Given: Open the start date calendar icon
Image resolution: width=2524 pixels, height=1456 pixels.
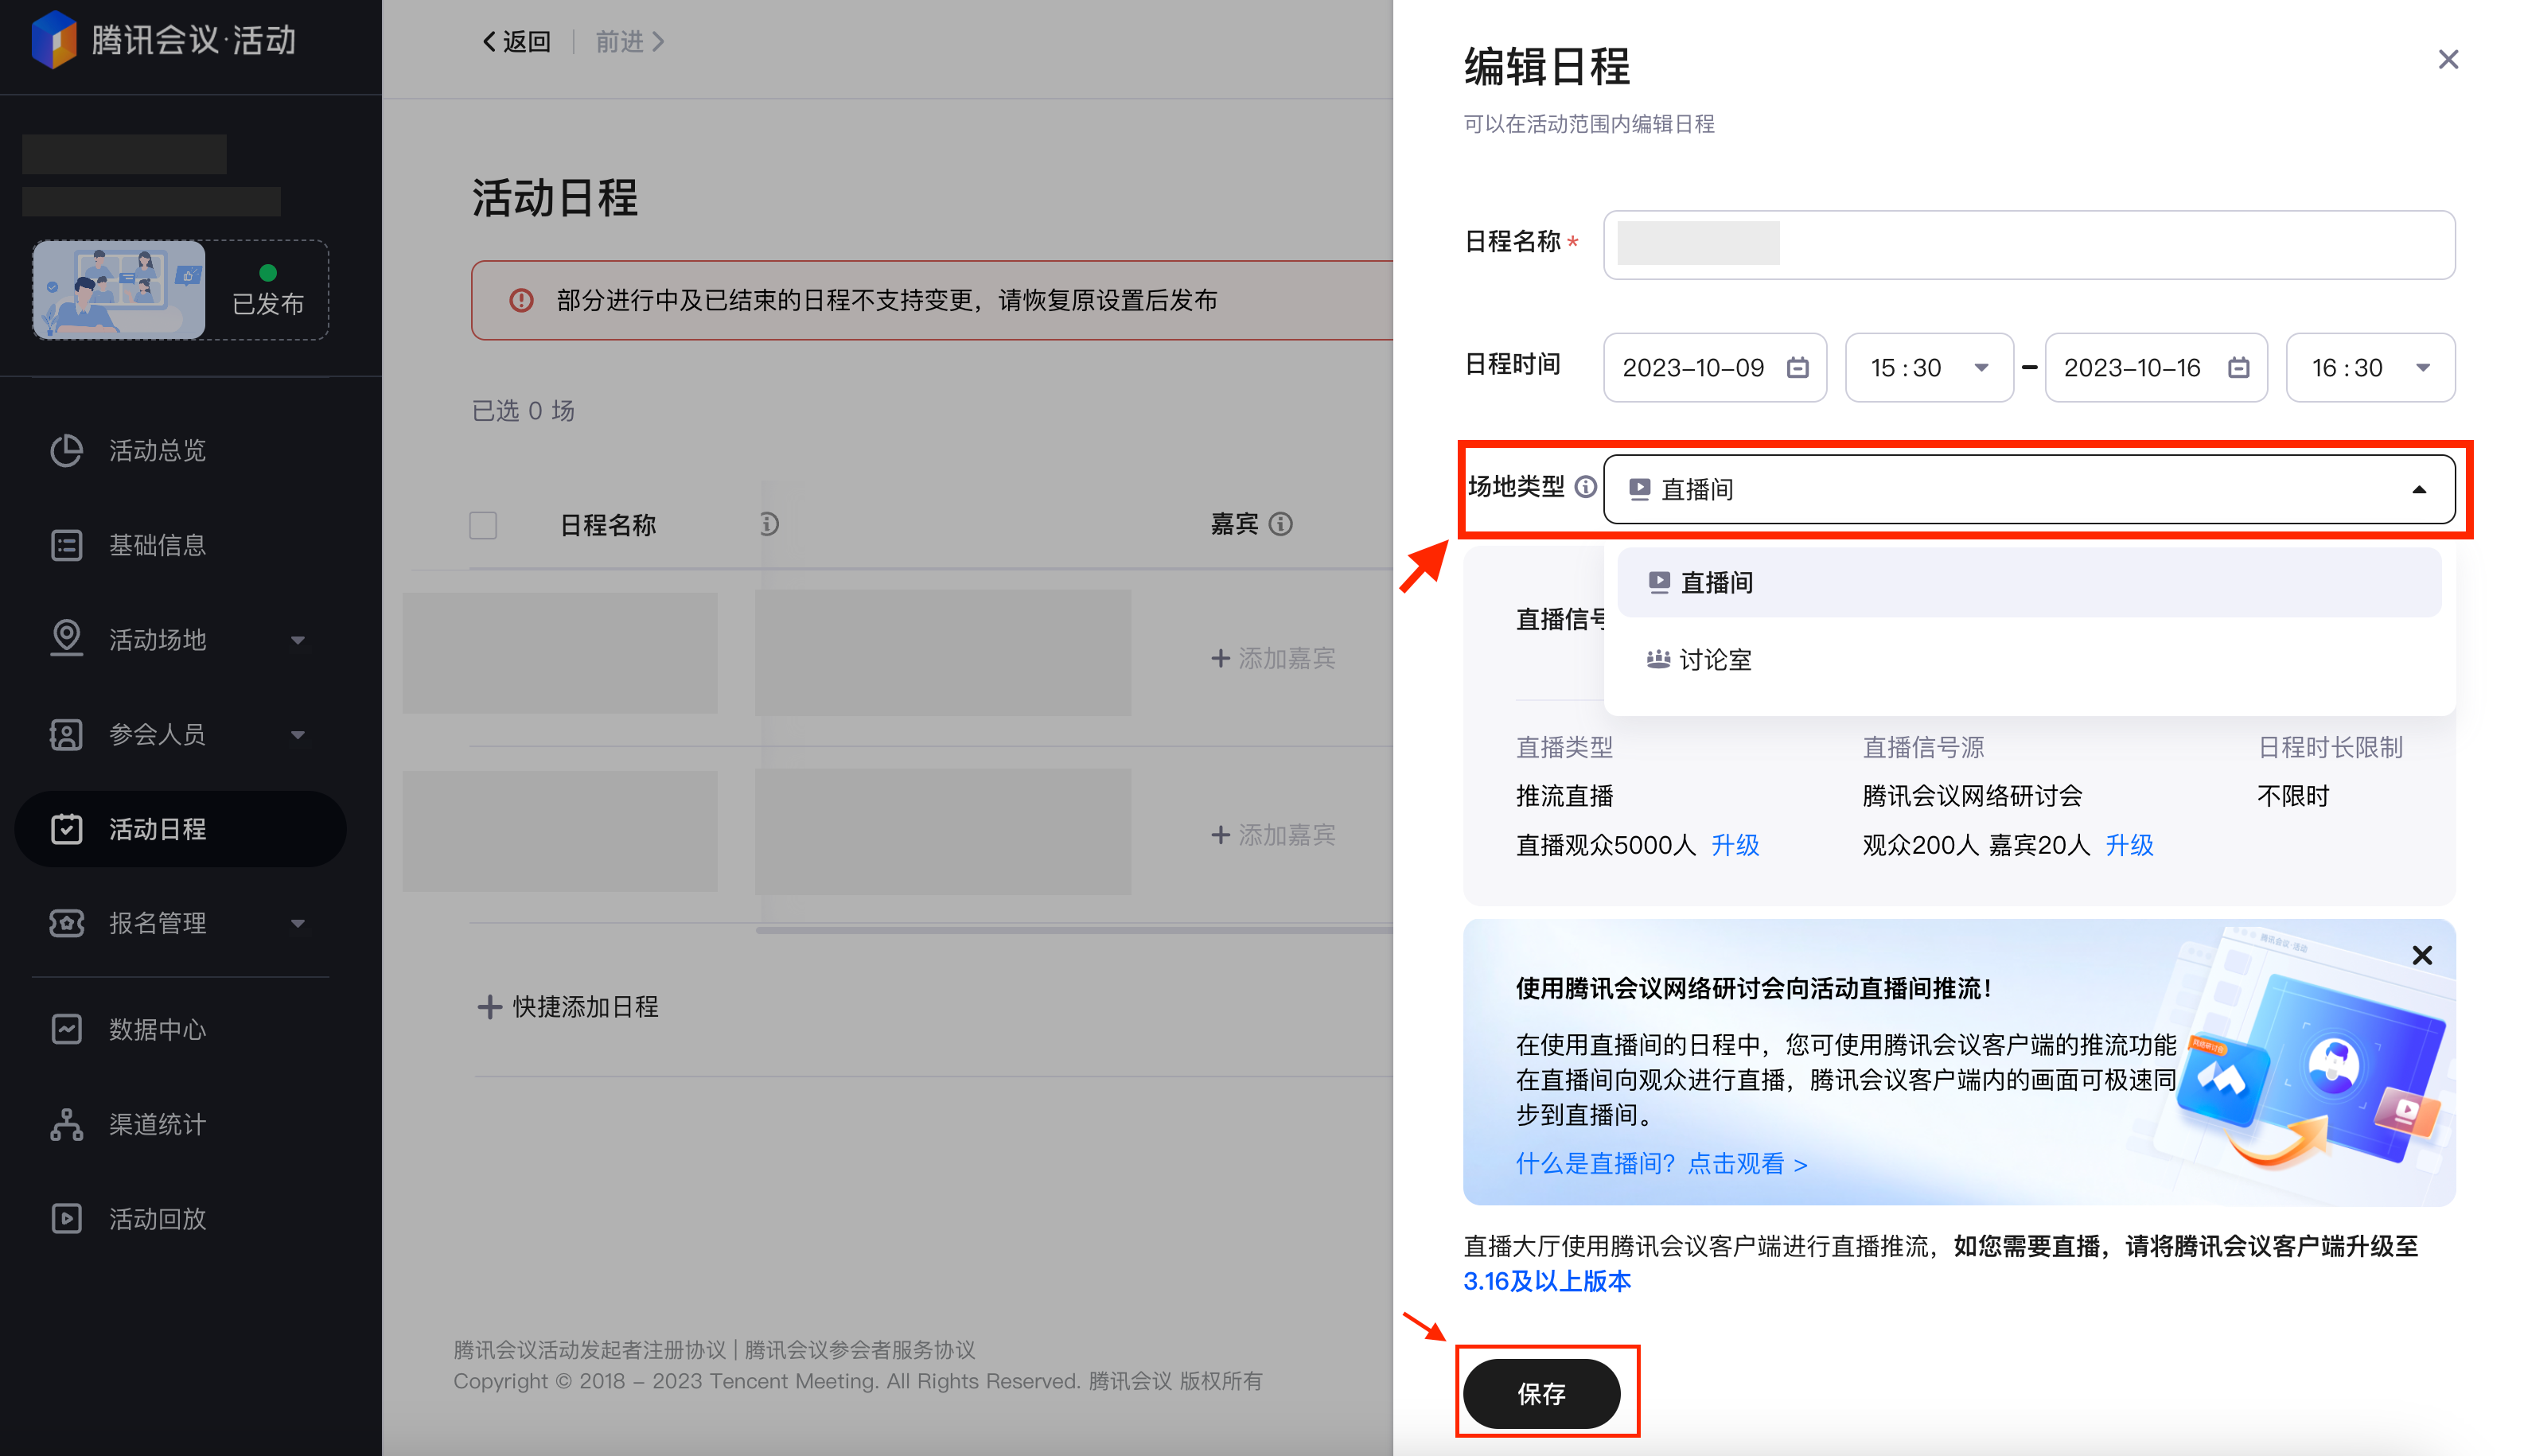Looking at the screenshot, I should coord(1798,367).
